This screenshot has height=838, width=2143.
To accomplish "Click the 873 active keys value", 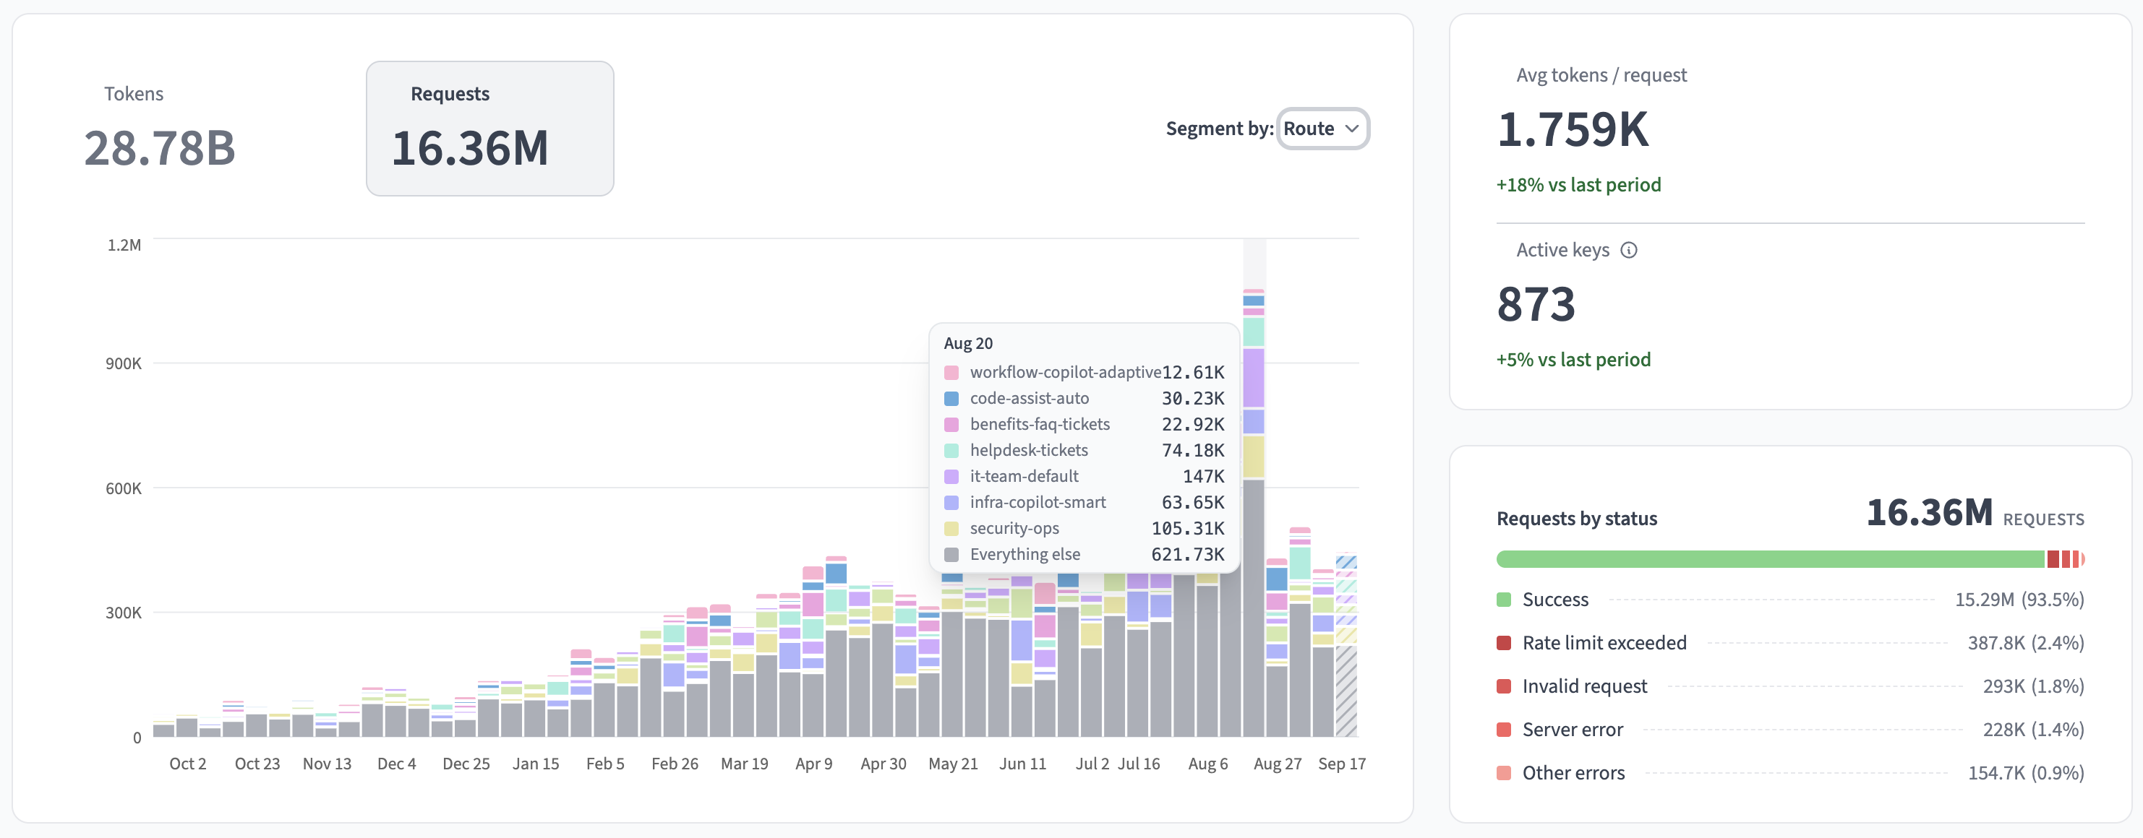I will pyautogui.click(x=1536, y=304).
